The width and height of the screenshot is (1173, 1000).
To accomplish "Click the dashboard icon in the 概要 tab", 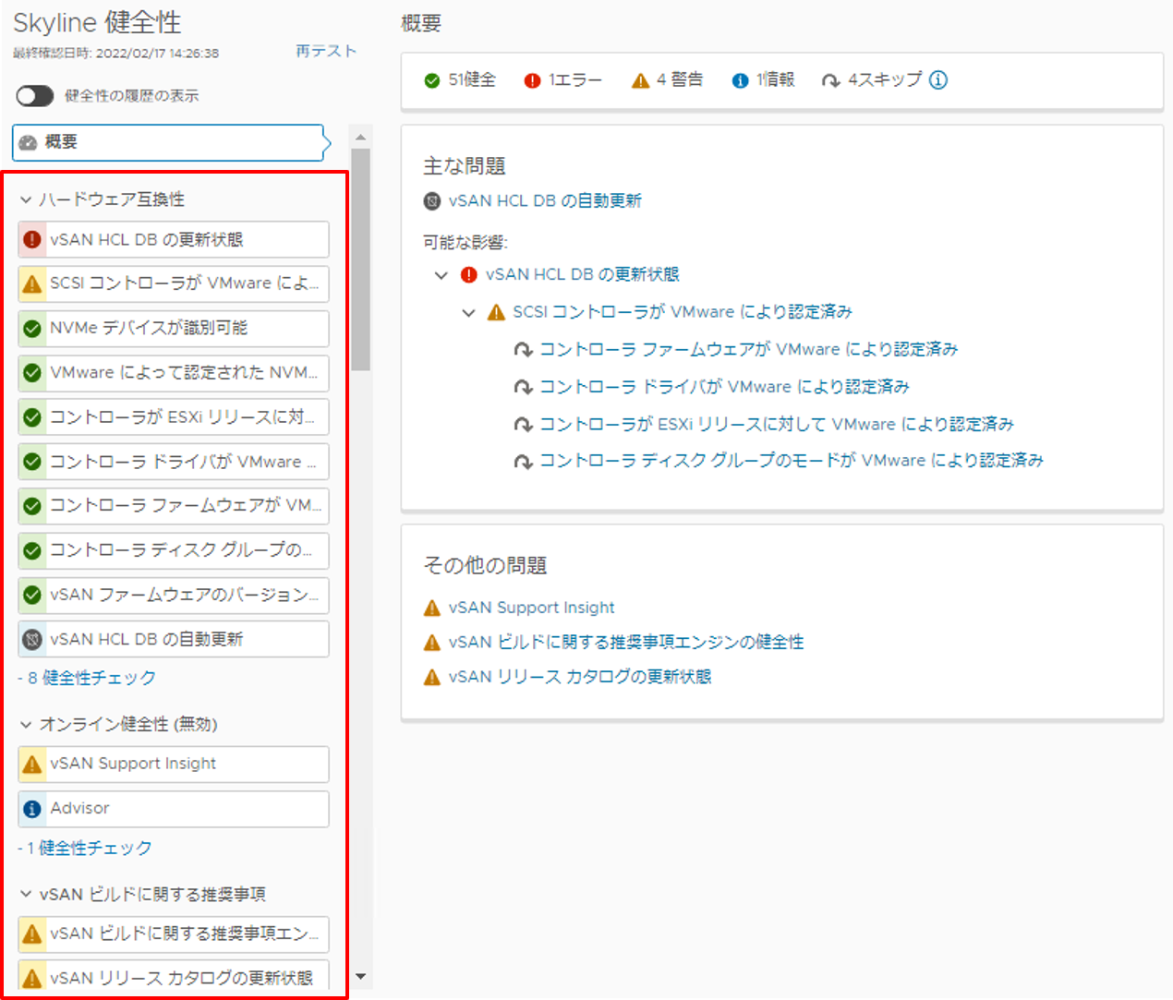I will pyautogui.click(x=28, y=142).
